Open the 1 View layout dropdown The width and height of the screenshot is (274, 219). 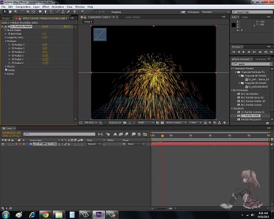195,123
